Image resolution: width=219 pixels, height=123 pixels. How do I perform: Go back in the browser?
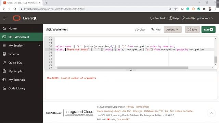[4, 9]
